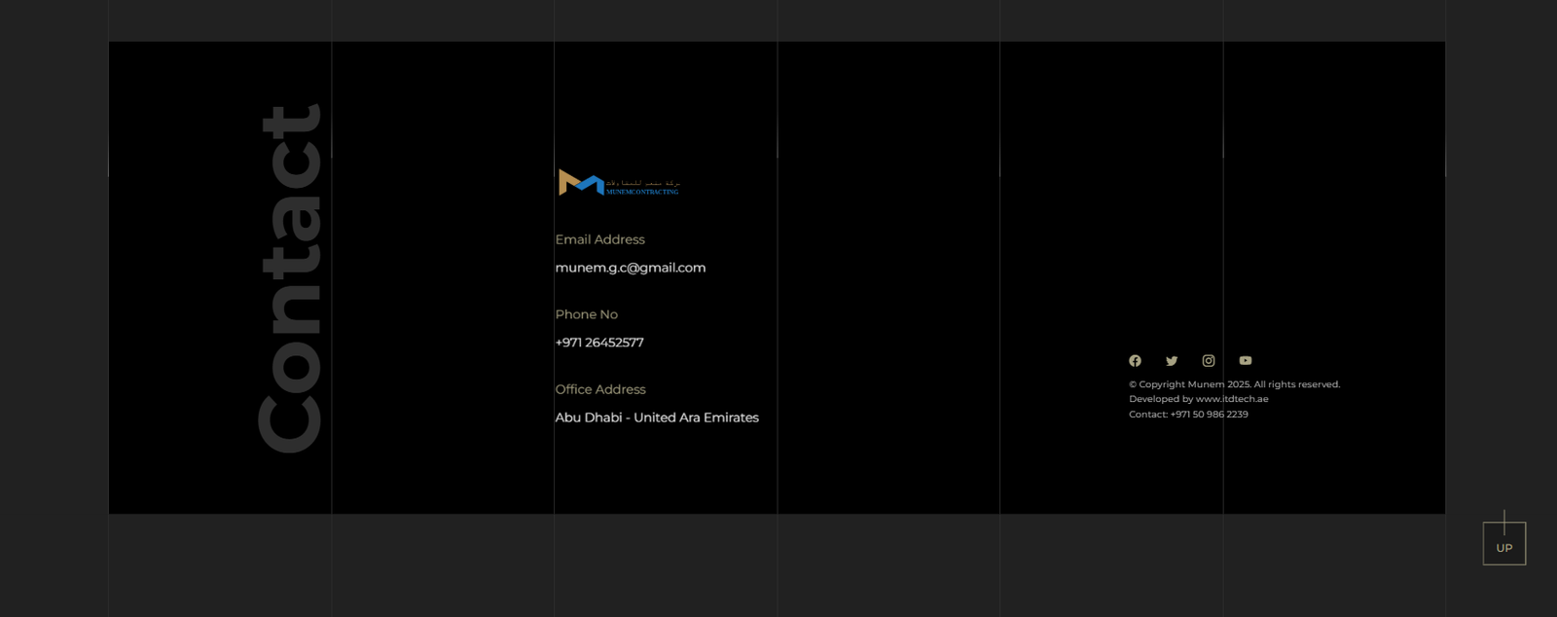Click the footer contact number +971 50 986 2239
The image size is (1557, 617).
(x=1209, y=415)
